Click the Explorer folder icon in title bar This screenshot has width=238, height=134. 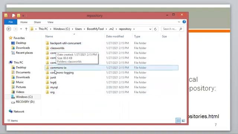pos(6,15)
